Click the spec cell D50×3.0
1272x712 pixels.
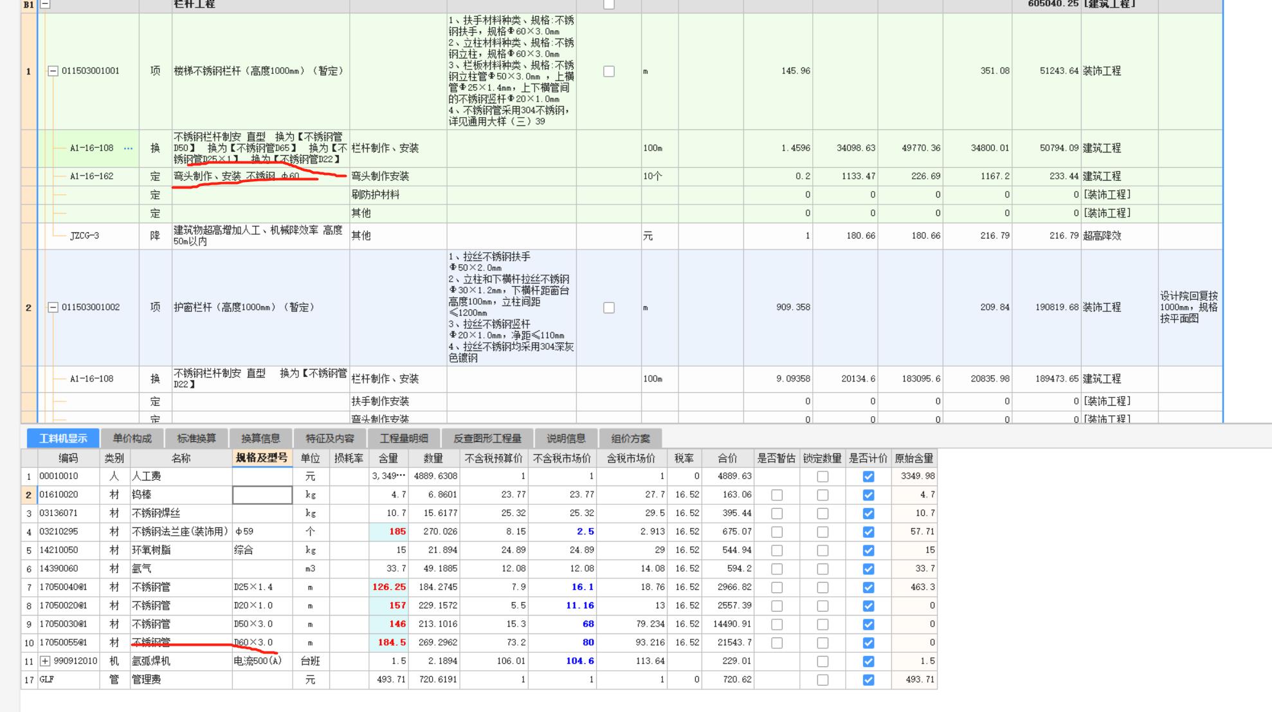[262, 624]
